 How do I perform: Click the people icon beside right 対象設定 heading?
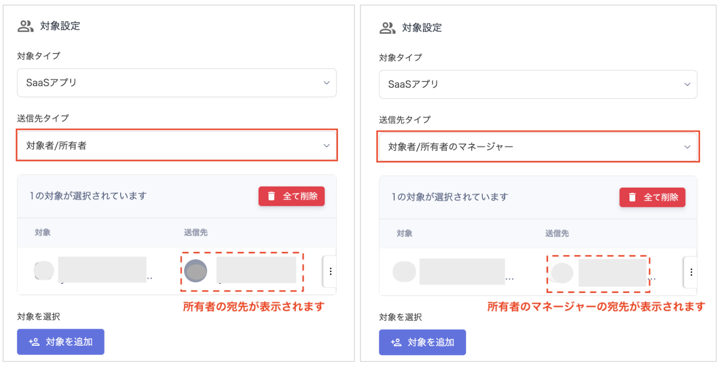pyautogui.click(x=388, y=28)
